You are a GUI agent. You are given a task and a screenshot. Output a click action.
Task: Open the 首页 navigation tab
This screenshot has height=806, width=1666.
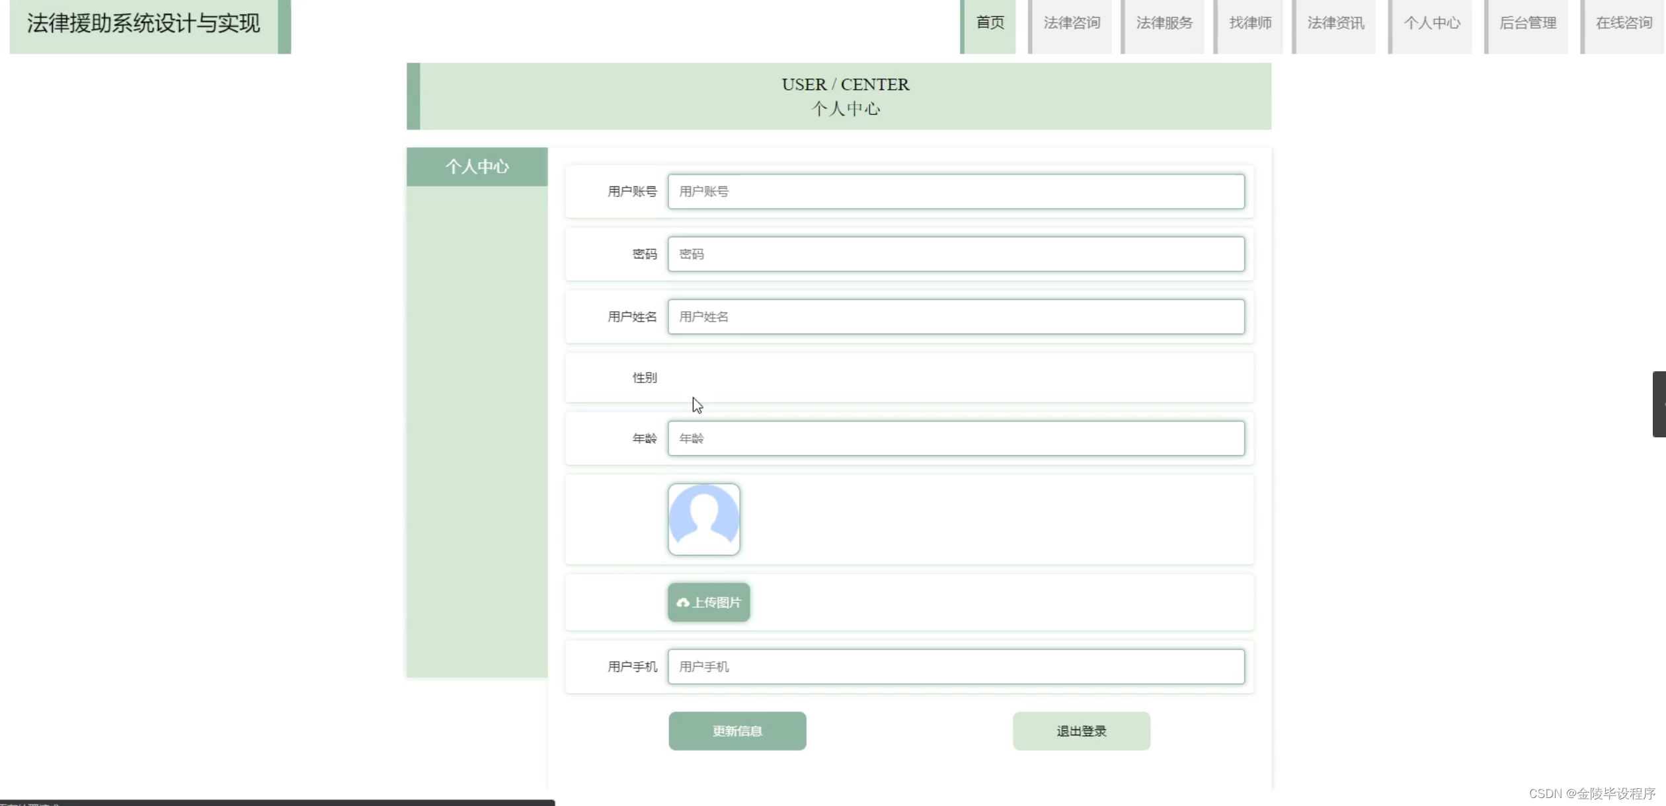coord(990,23)
